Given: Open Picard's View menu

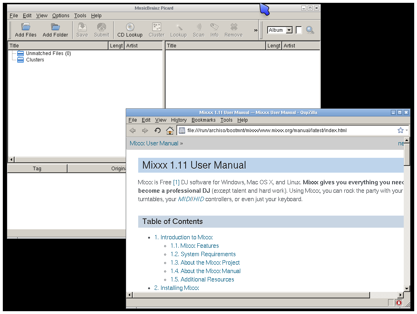Looking at the screenshot, I should click(x=42, y=16).
